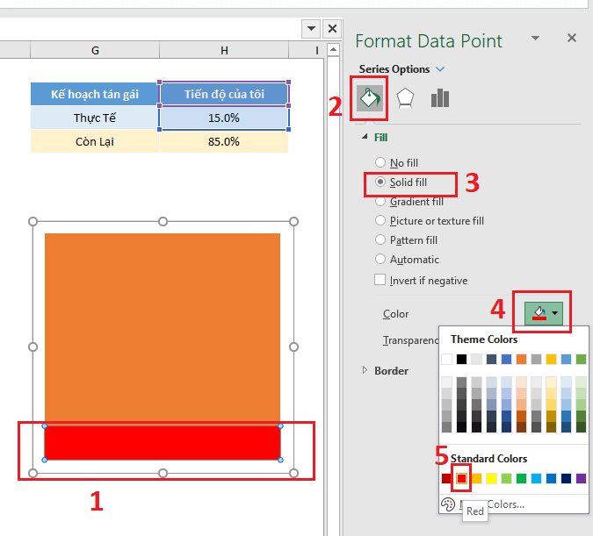Screen dimensions: 593x536
Task: Click the More Colors palette icon
Action: (x=448, y=504)
